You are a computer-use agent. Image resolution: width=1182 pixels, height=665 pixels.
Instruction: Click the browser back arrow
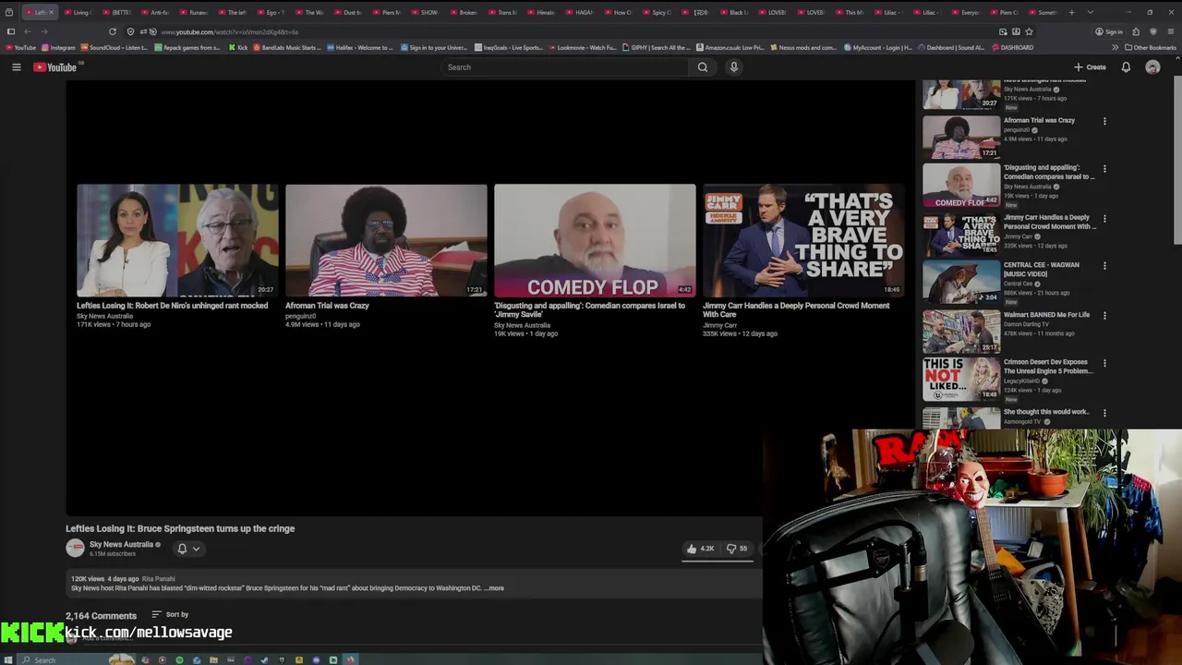27,31
